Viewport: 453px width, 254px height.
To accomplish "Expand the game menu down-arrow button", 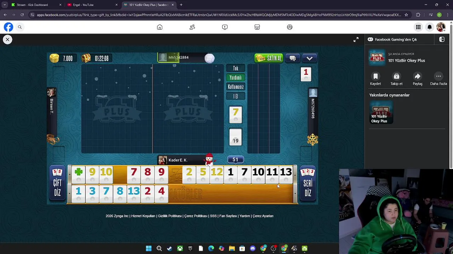I will coord(310,58).
